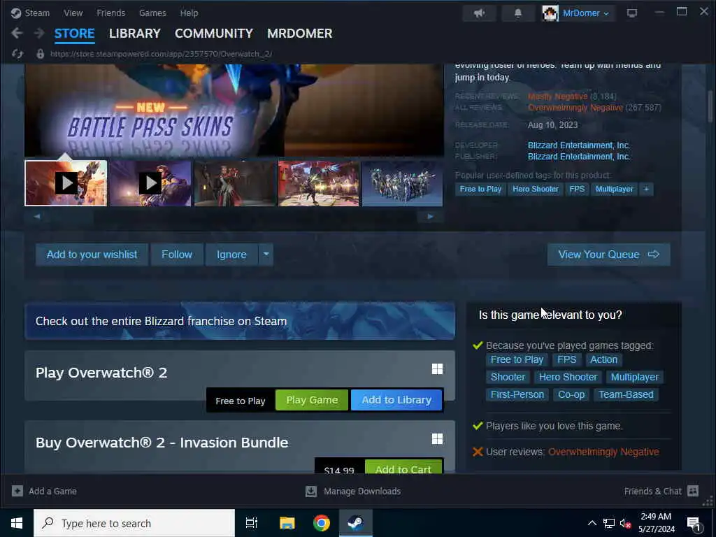Viewport: 716px width, 537px height.
Task: Click the thumbnail strip left arrow
Action: pos(37,217)
